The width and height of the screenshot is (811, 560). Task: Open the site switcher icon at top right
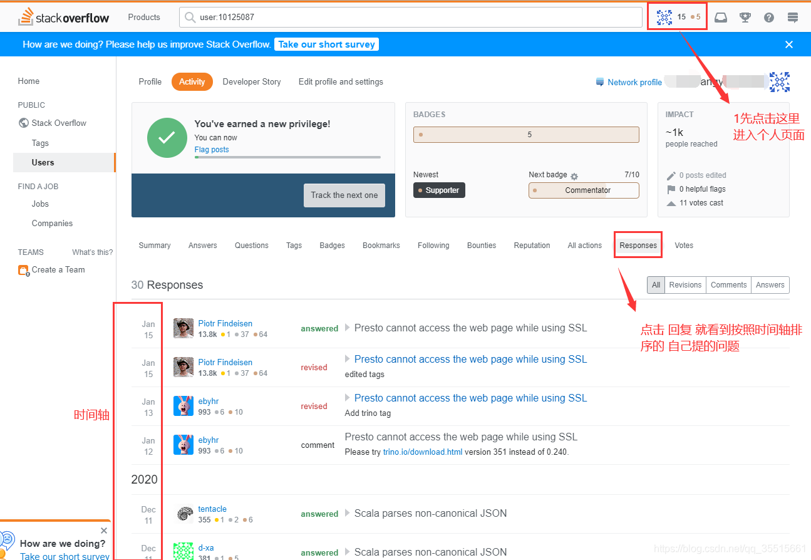792,18
